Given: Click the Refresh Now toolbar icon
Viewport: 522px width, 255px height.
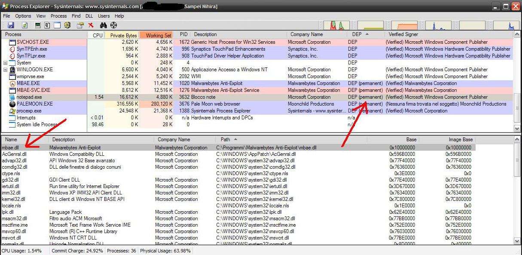Looking at the screenshot, I should point(24,25).
